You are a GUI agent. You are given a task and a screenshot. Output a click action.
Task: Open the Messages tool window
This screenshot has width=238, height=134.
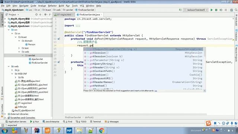click(x=112, y=122)
